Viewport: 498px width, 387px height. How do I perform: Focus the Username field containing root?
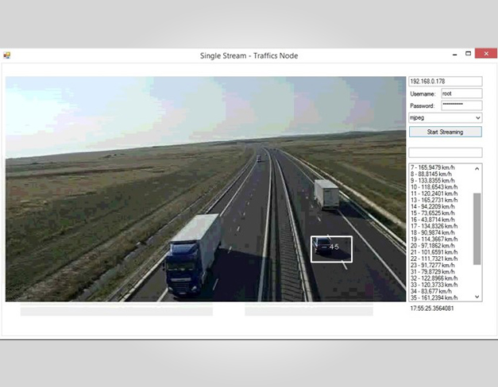[461, 94]
